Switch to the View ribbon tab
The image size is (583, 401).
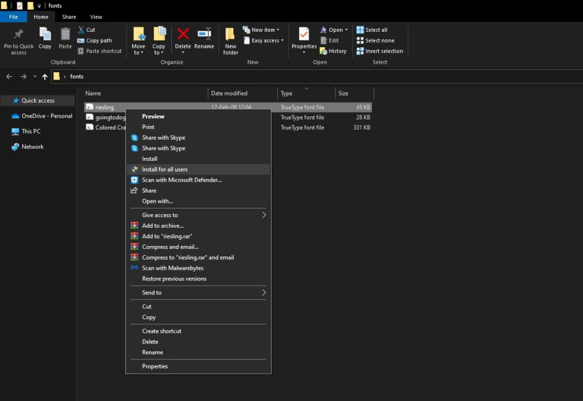96,17
